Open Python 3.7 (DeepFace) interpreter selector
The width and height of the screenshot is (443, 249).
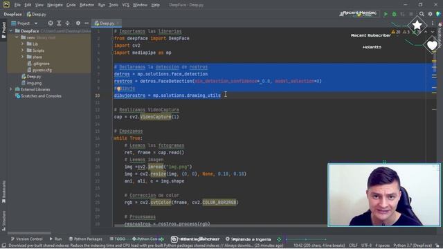pyautogui.click(x=413, y=246)
